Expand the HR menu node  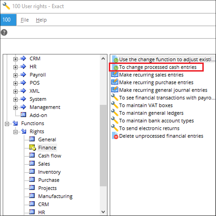(15, 67)
